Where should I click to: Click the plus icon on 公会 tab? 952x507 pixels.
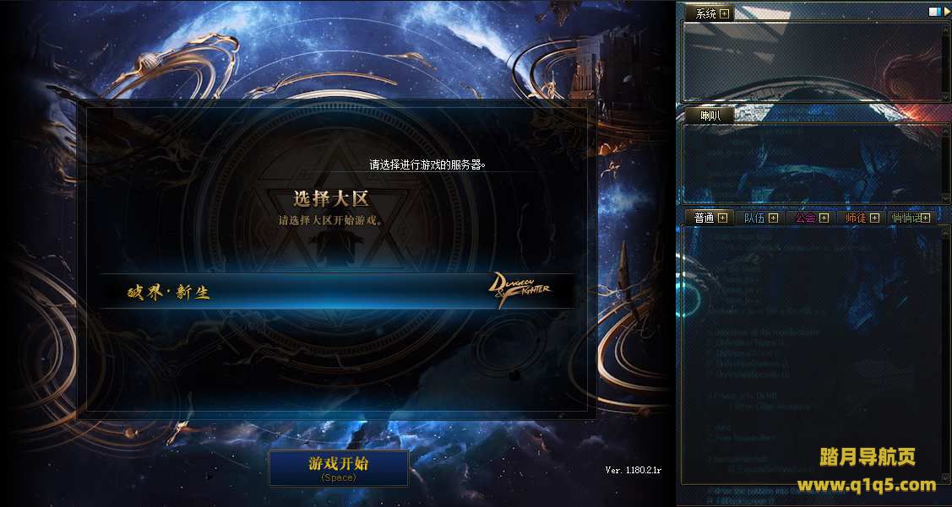824,218
